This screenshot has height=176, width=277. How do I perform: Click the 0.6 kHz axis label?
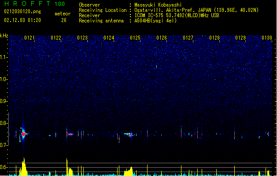pos(4,167)
